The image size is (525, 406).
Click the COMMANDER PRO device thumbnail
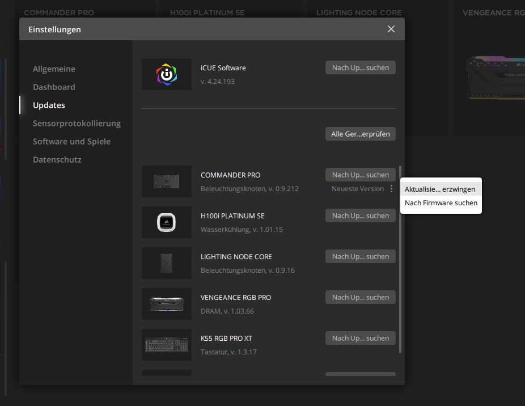(167, 181)
